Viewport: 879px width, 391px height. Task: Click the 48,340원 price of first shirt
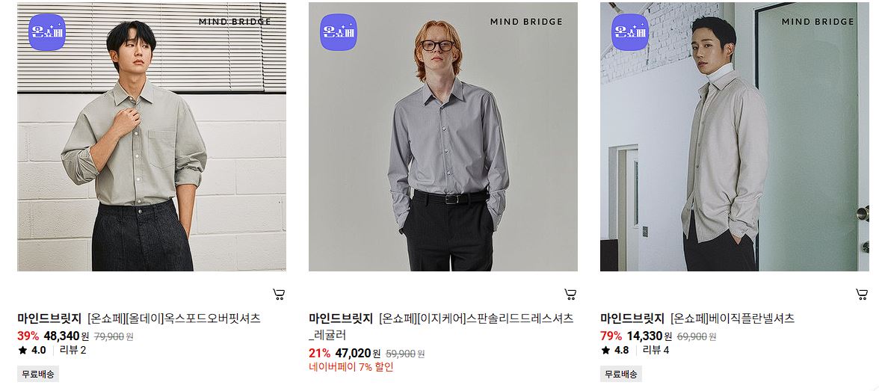[x=66, y=336]
